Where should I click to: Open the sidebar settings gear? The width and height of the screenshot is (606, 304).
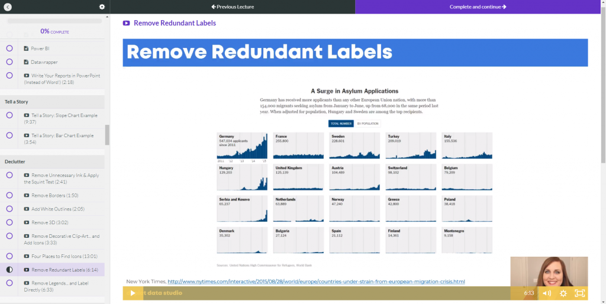(x=102, y=7)
